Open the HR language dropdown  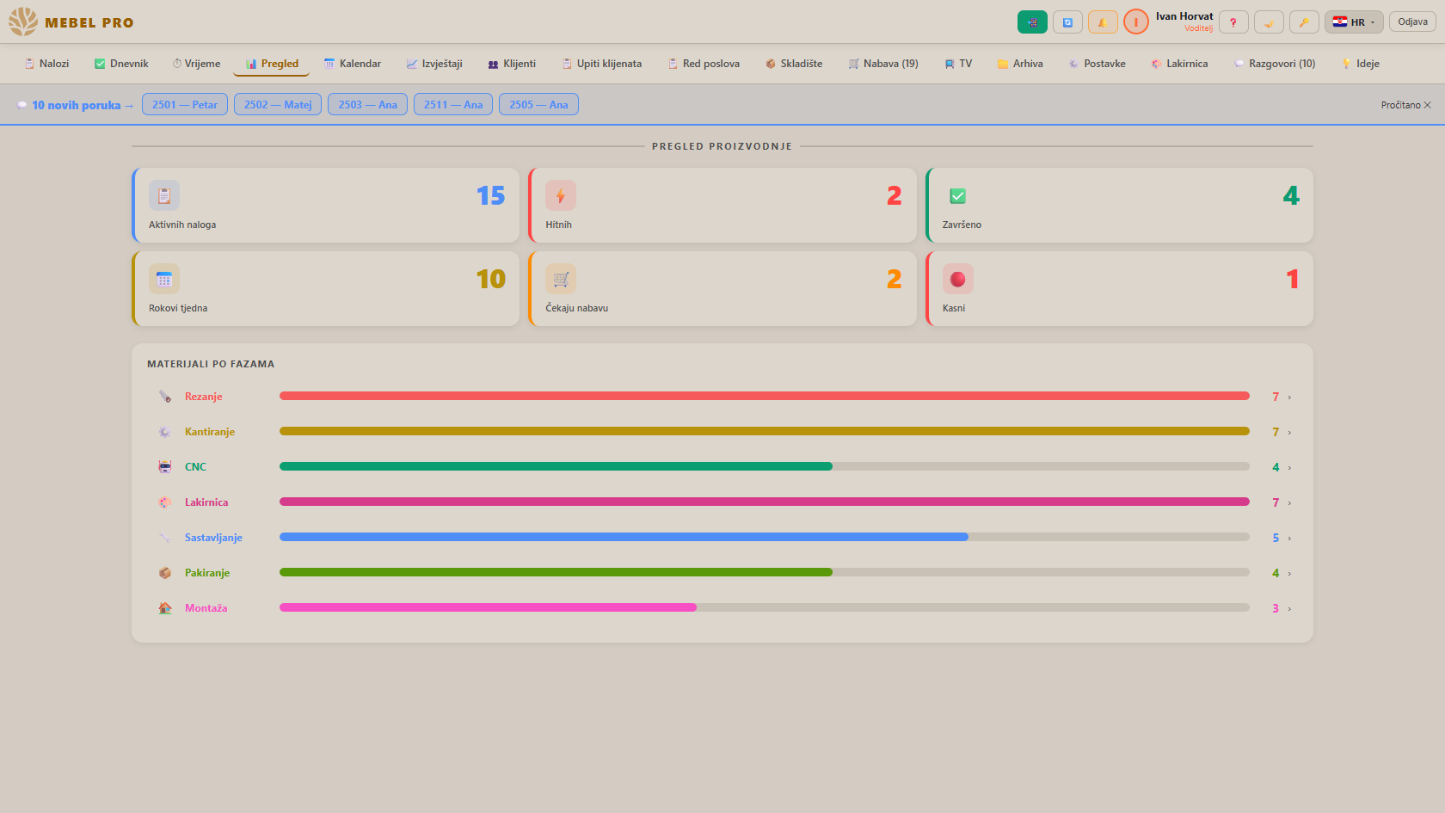[x=1354, y=22]
